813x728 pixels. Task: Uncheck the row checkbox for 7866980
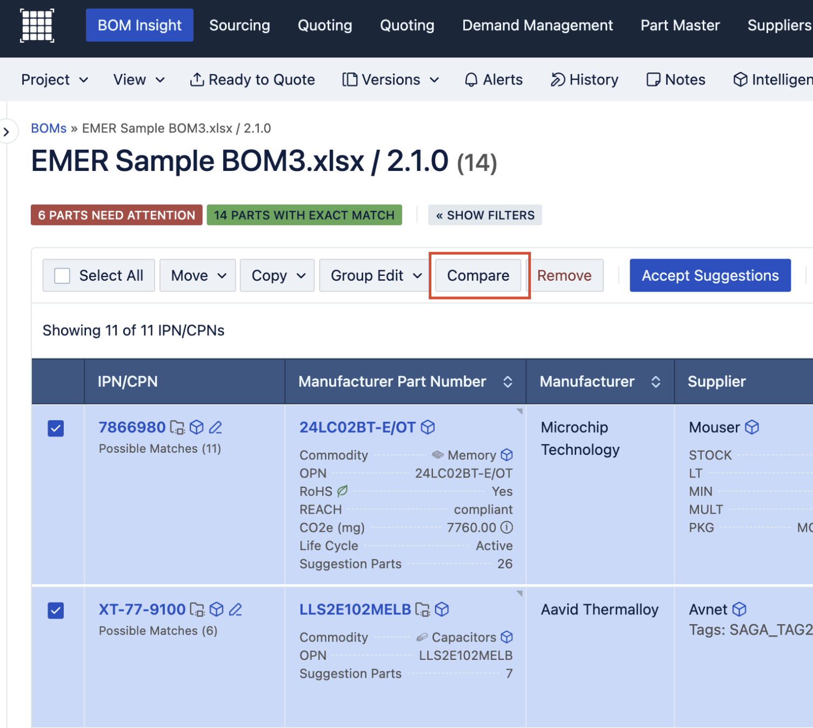pyautogui.click(x=56, y=428)
